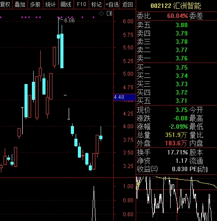217x221 pixels.
Task: Click the 4.48 price cursor marker
Action: [125, 97]
